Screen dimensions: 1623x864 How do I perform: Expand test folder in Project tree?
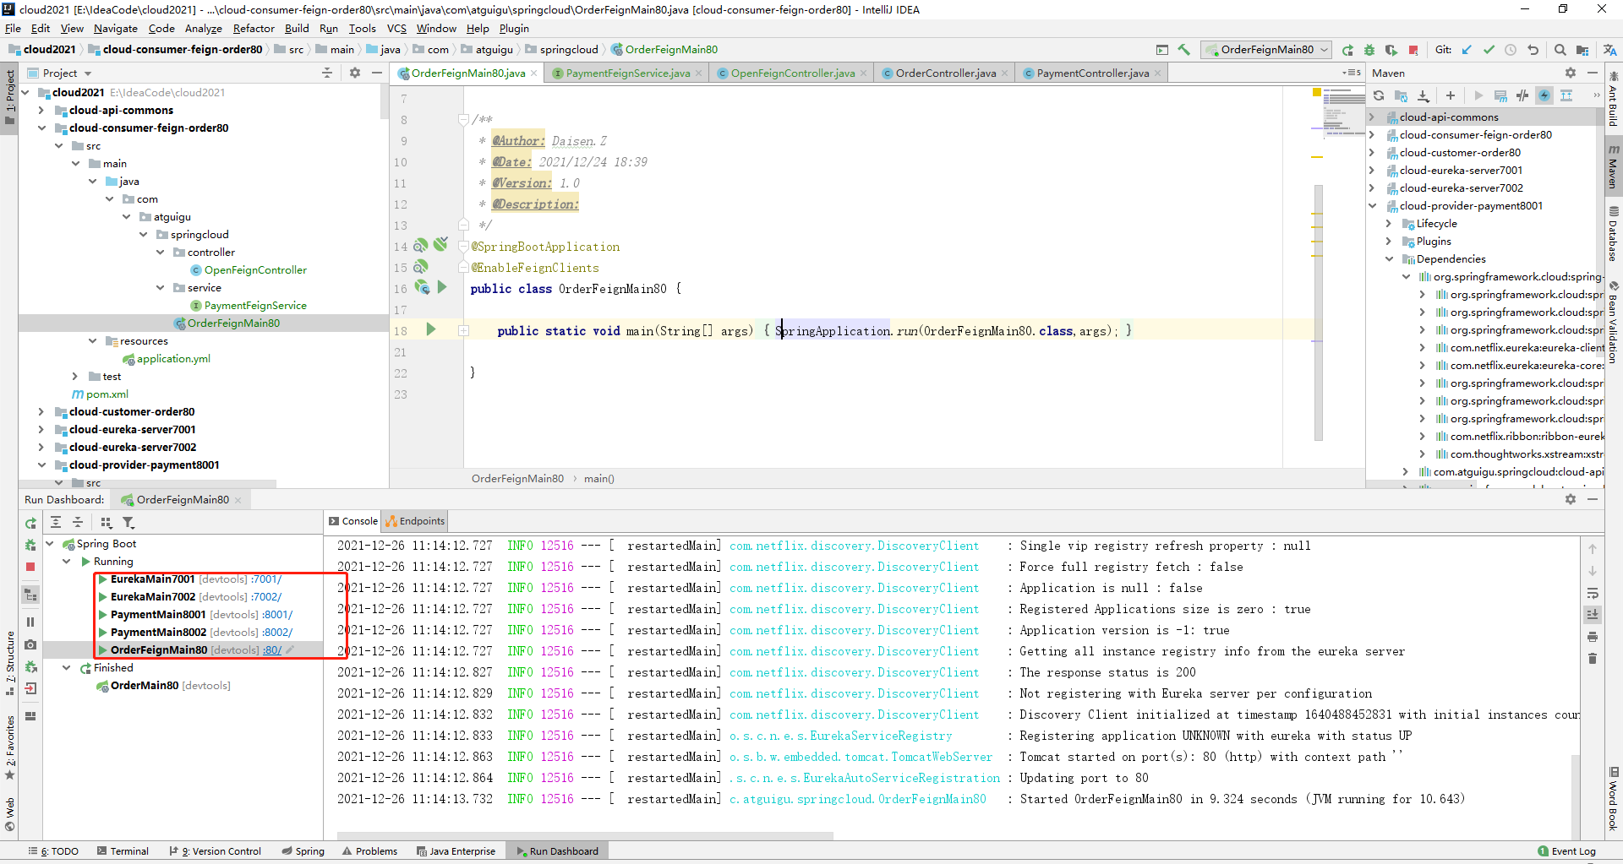[x=75, y=377]
